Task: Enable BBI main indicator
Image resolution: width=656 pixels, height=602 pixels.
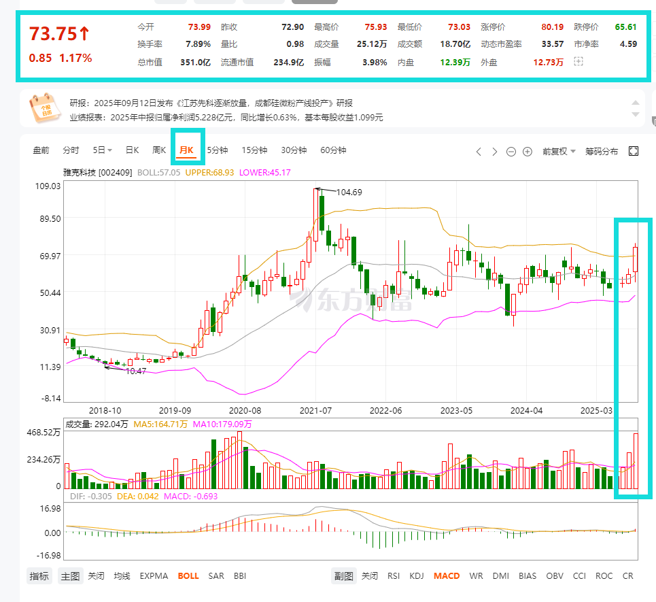Action: 240,576
